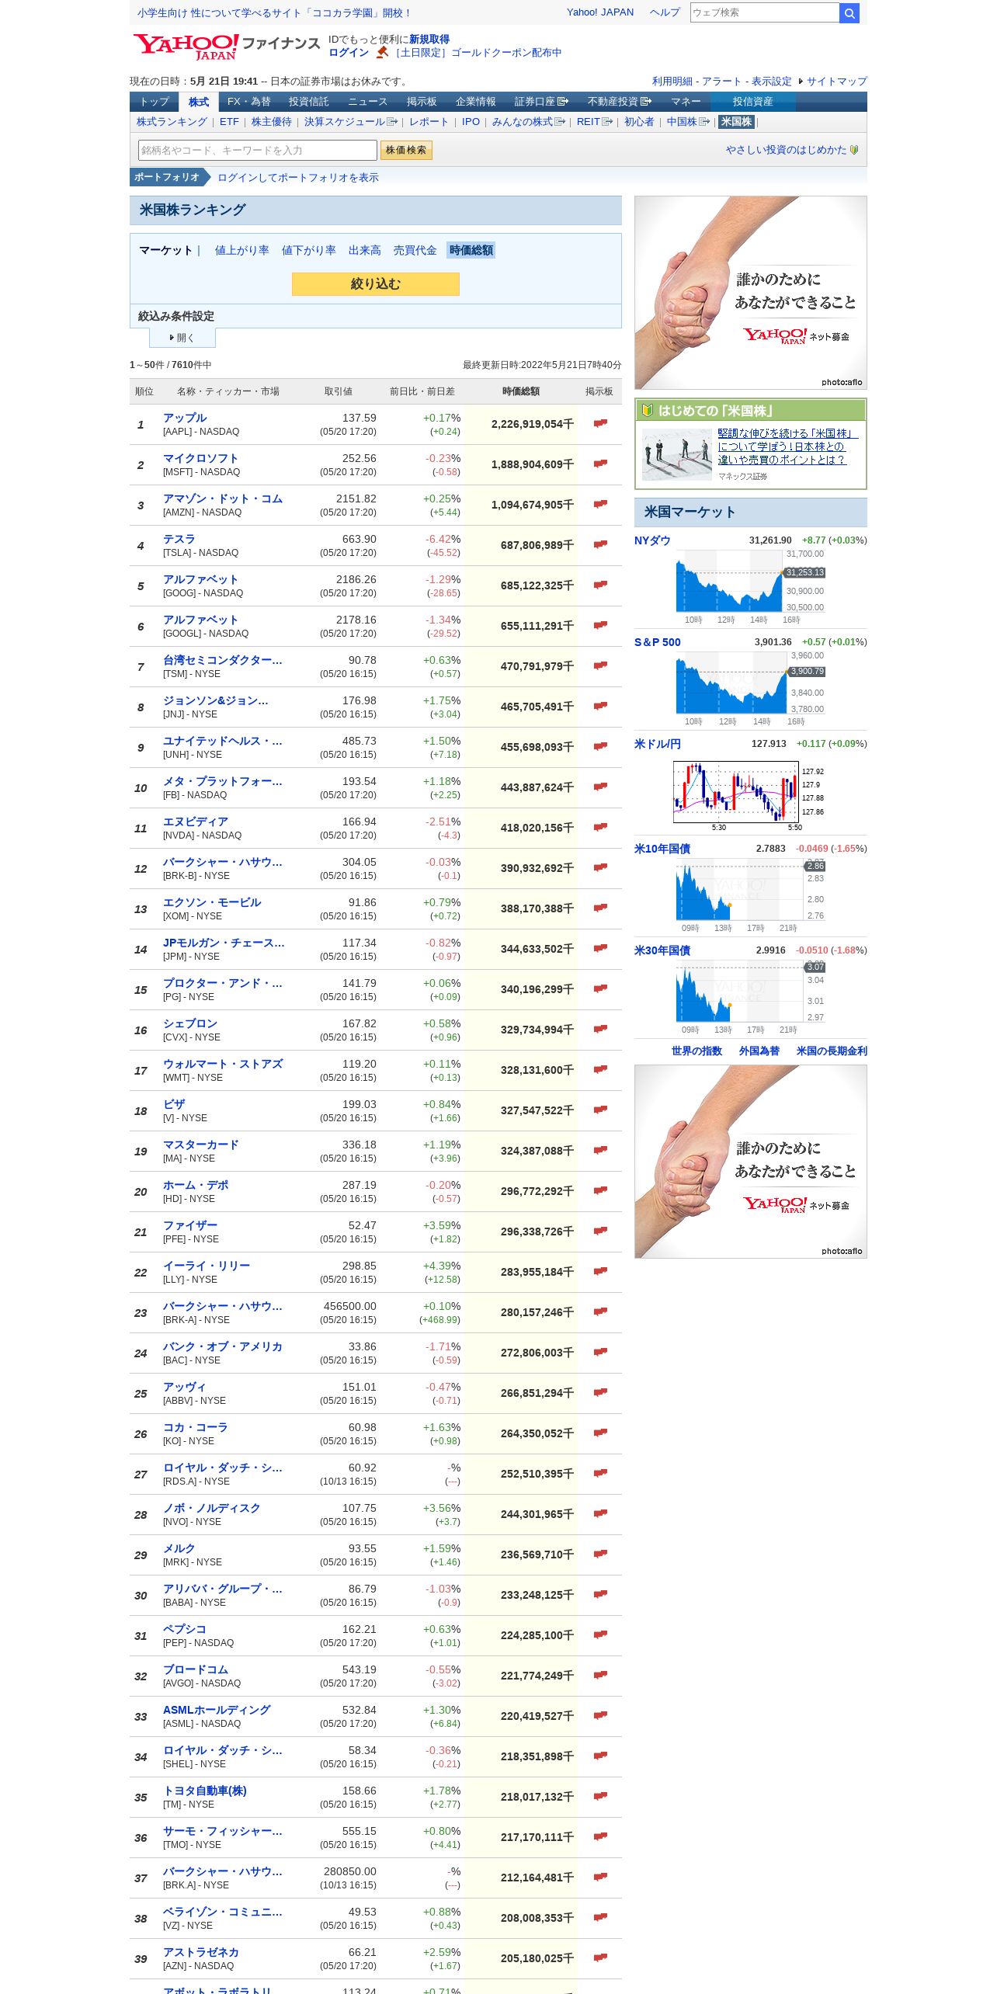
Task: Click the ヘルプ link in header
Action: click(665, 12)
